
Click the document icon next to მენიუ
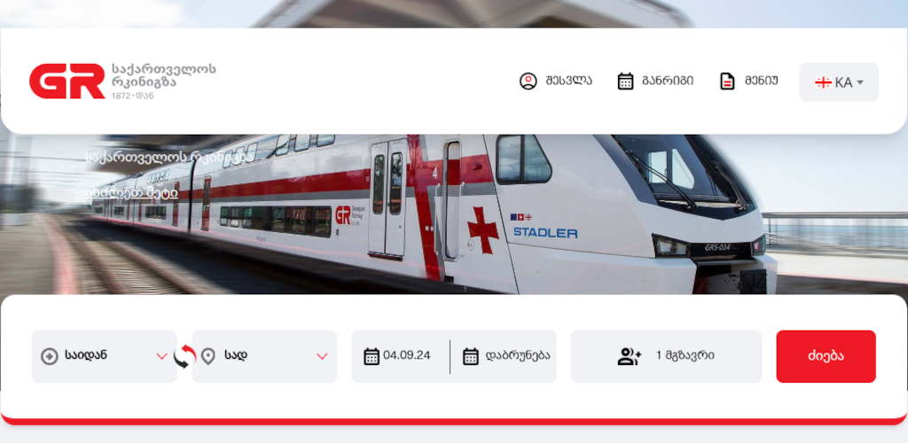pos(727,81)
